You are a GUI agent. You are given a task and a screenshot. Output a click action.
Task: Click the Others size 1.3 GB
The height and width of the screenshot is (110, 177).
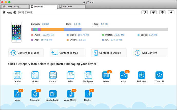coord(82,40)
